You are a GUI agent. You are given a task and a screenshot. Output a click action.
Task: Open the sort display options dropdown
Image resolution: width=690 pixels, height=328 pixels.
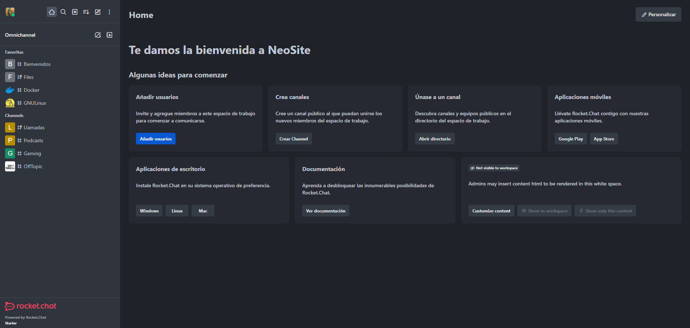[86, 12]
